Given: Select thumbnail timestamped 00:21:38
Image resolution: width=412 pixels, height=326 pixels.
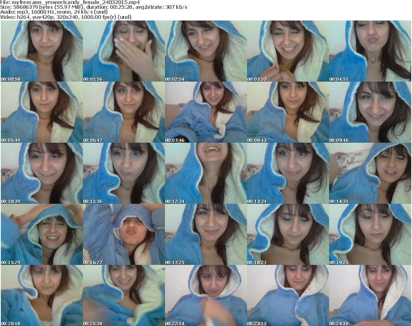Looking at the screenshot, I should [x=124, y=295].
